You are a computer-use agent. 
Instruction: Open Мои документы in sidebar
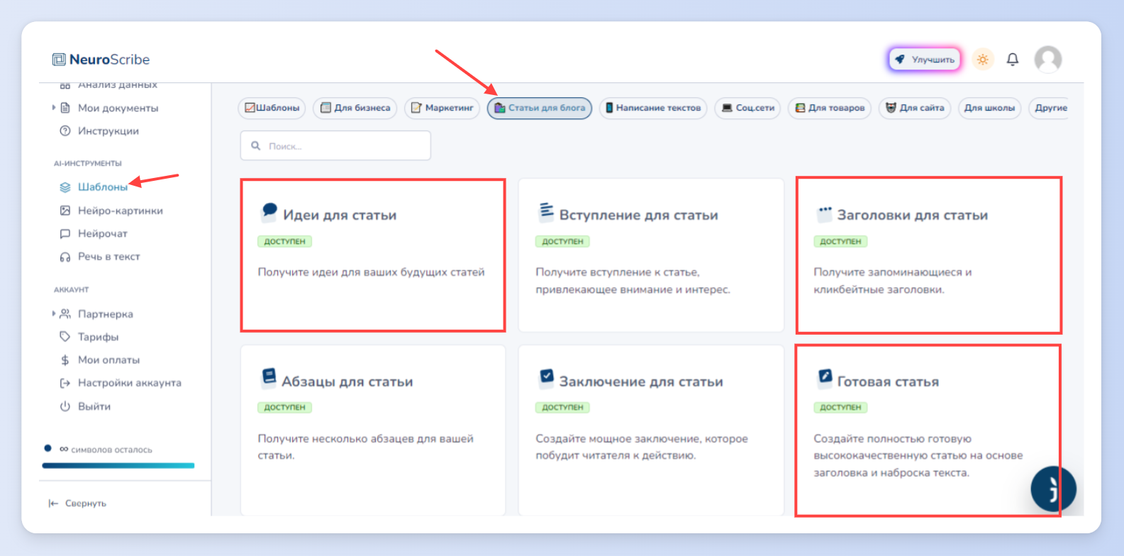point(118,108)
